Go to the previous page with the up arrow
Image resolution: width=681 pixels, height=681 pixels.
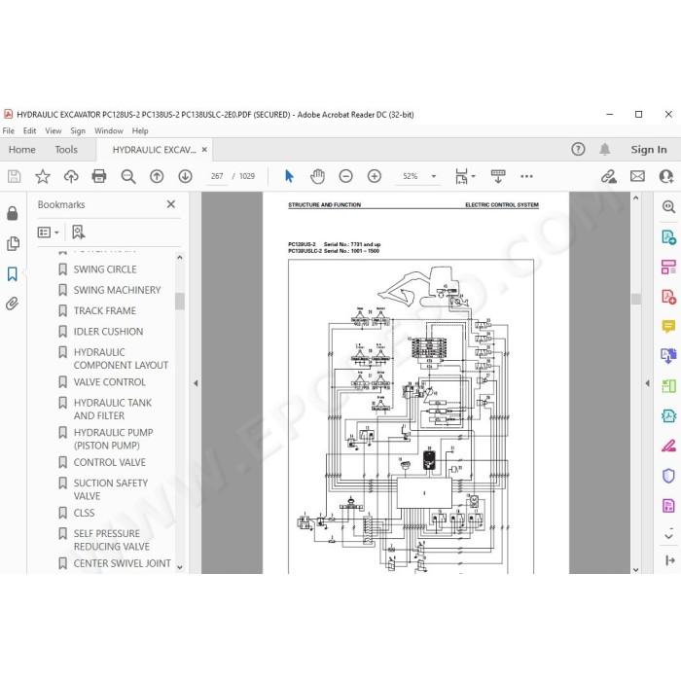[x=157, y=176]
